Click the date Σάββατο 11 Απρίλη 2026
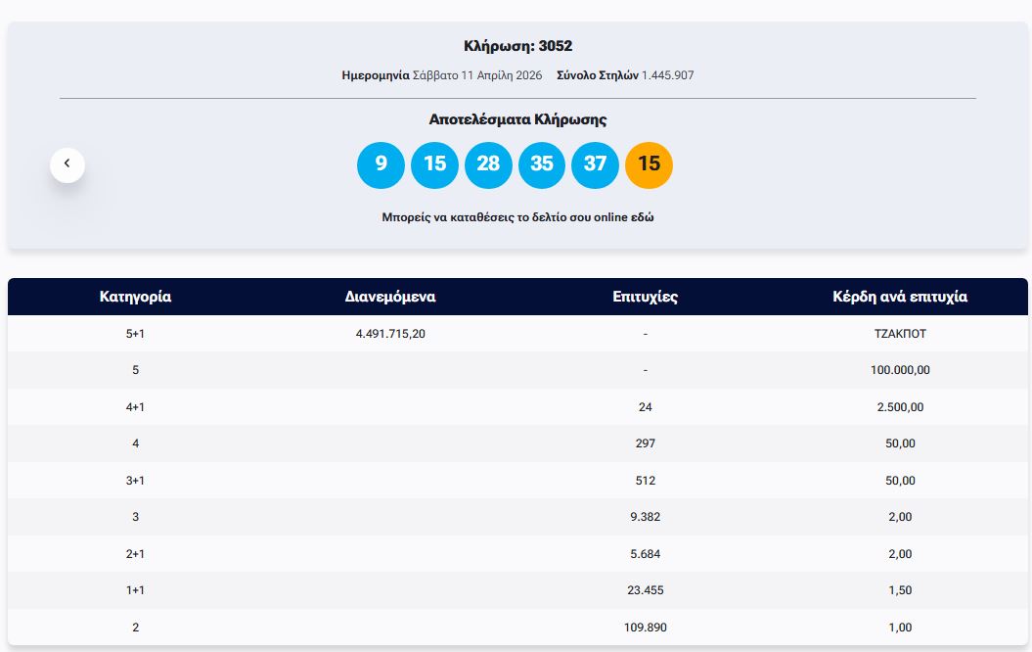Viewport: 1032px width, 652px height. click(476, 75)
